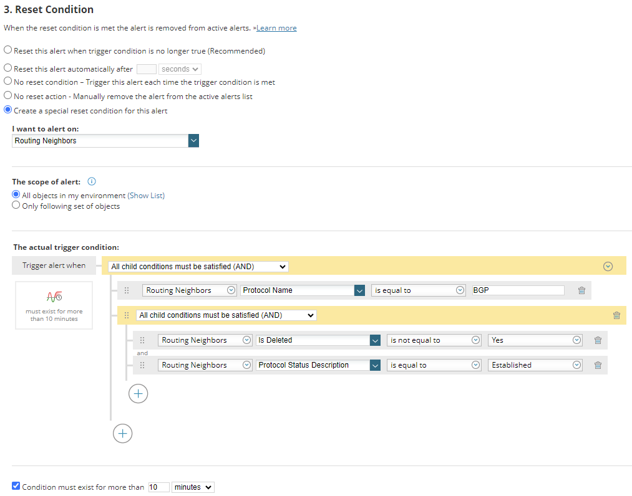The height and width of the screenshot is (496, 632).
Task: Open the I want to alert on dropdown
Action: click(193, 141)
